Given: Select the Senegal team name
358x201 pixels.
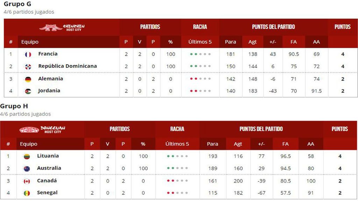Looking at the screenshot, I should tap(47, 193).
